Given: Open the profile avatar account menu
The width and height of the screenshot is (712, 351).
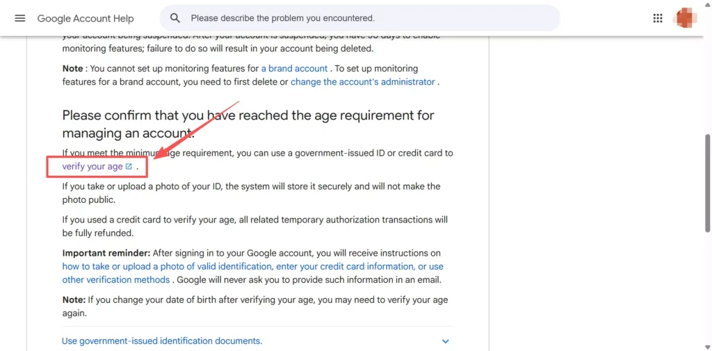Looking at the screenshot, I should [686, 18].
